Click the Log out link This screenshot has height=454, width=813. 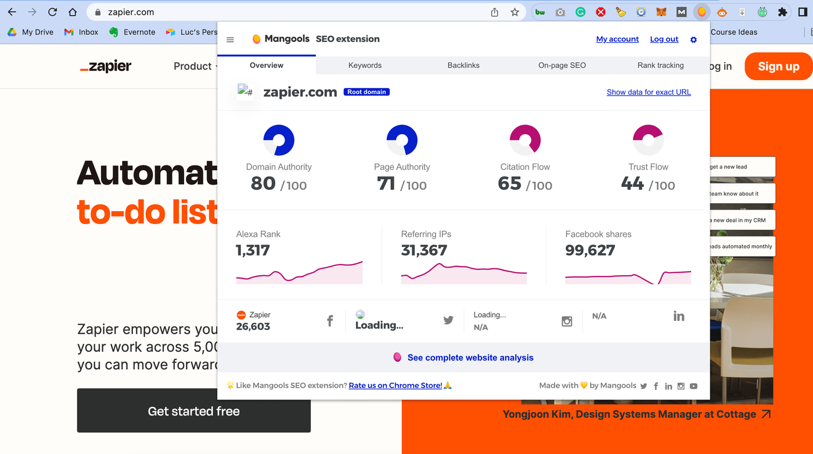click(664, 39)
